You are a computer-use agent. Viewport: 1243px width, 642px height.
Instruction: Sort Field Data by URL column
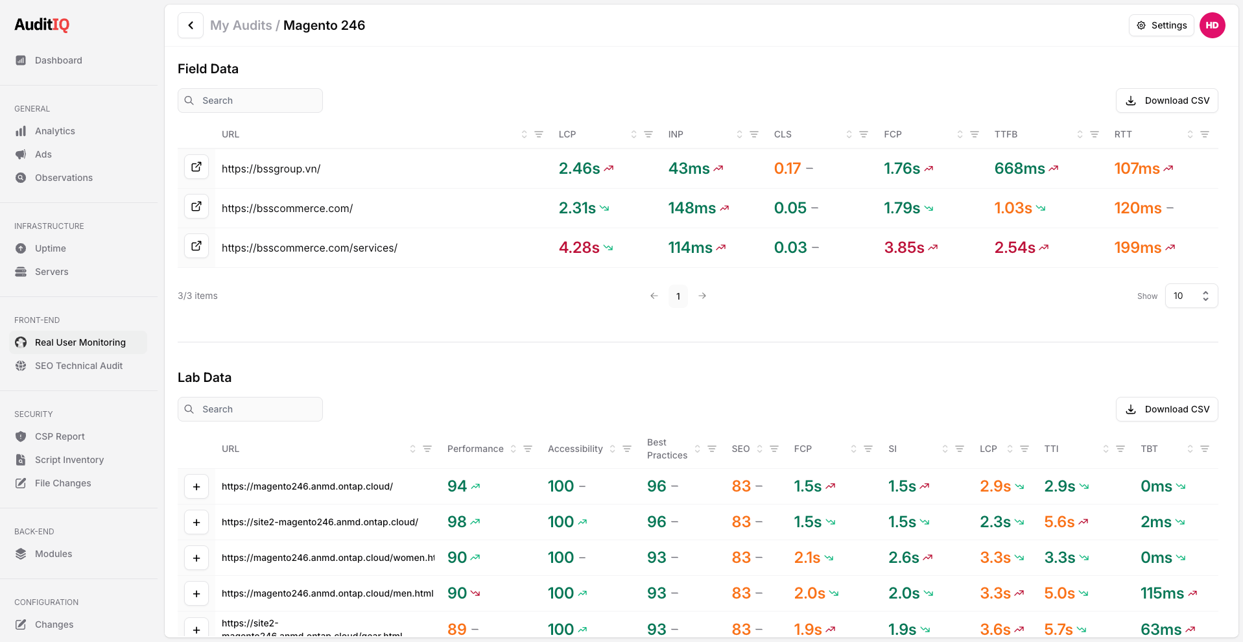(524, 134)
